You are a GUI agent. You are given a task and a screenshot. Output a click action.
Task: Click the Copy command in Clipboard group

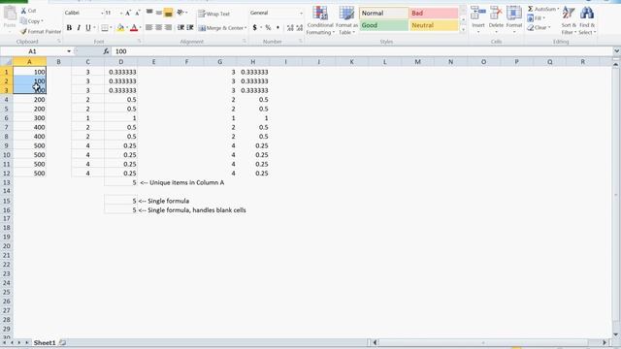pos(32,21)
